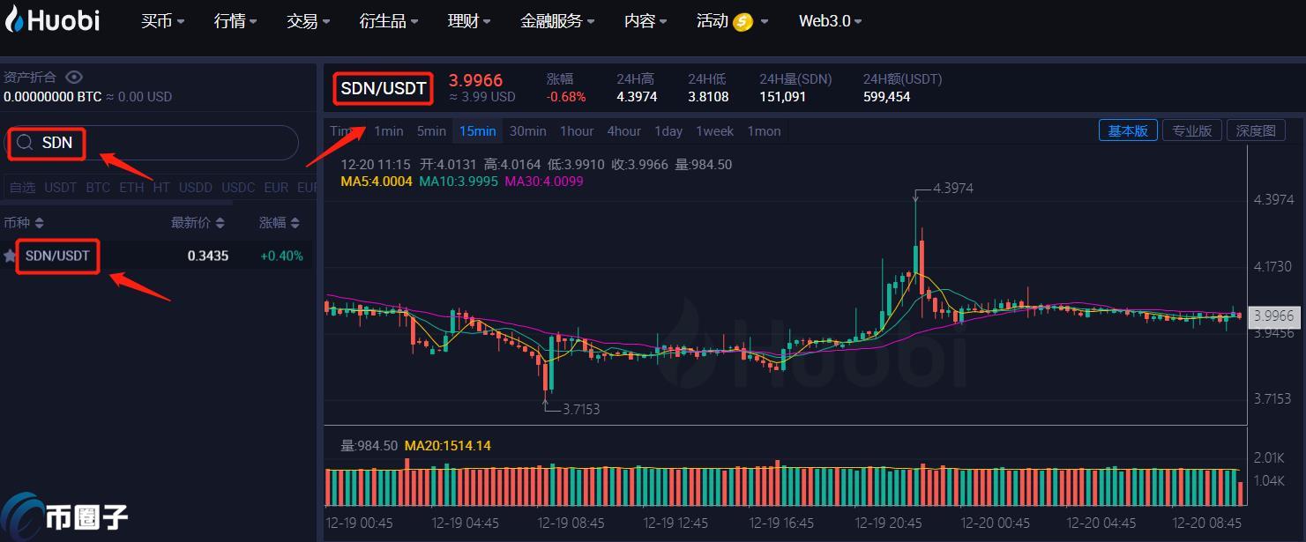Sort by 涨幅 column arrows
This screenshot has height=542, width=1306.
(293, 223)
